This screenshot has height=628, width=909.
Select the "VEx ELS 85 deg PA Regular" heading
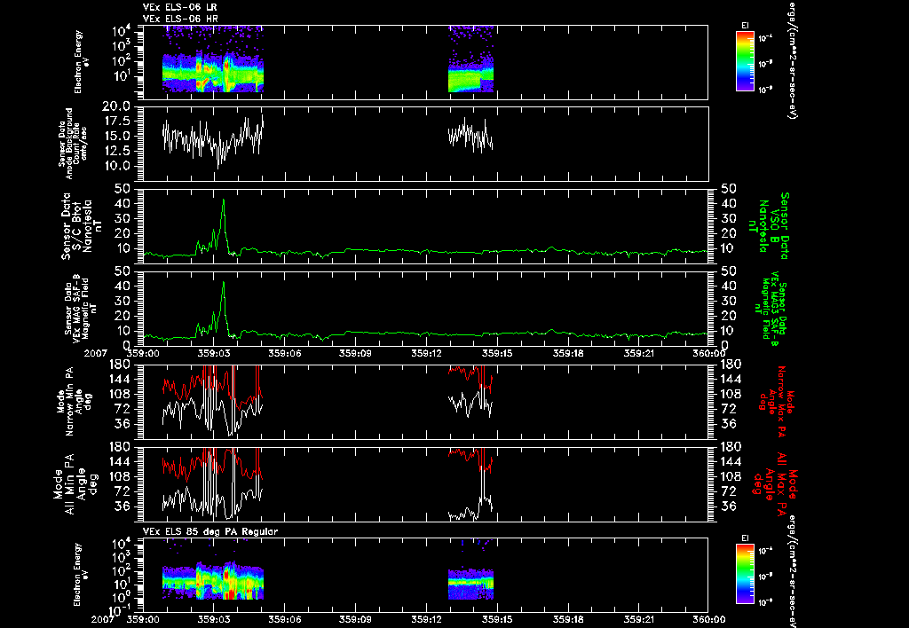coord(210,531)
